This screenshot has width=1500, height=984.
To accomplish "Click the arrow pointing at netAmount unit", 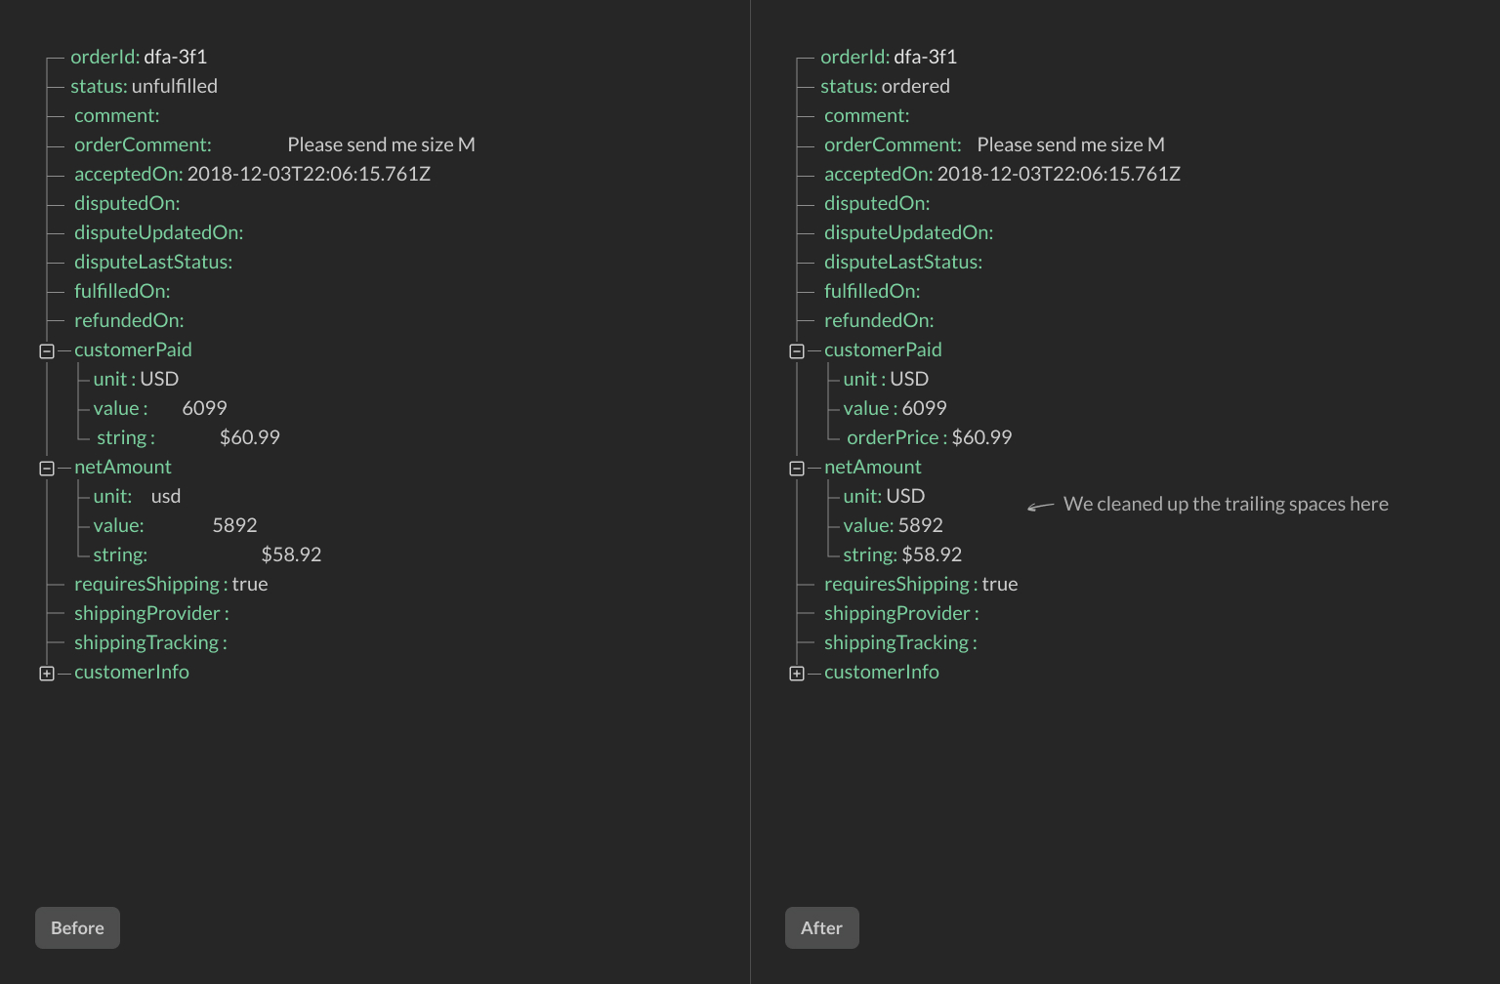I will click(1039, 507).
